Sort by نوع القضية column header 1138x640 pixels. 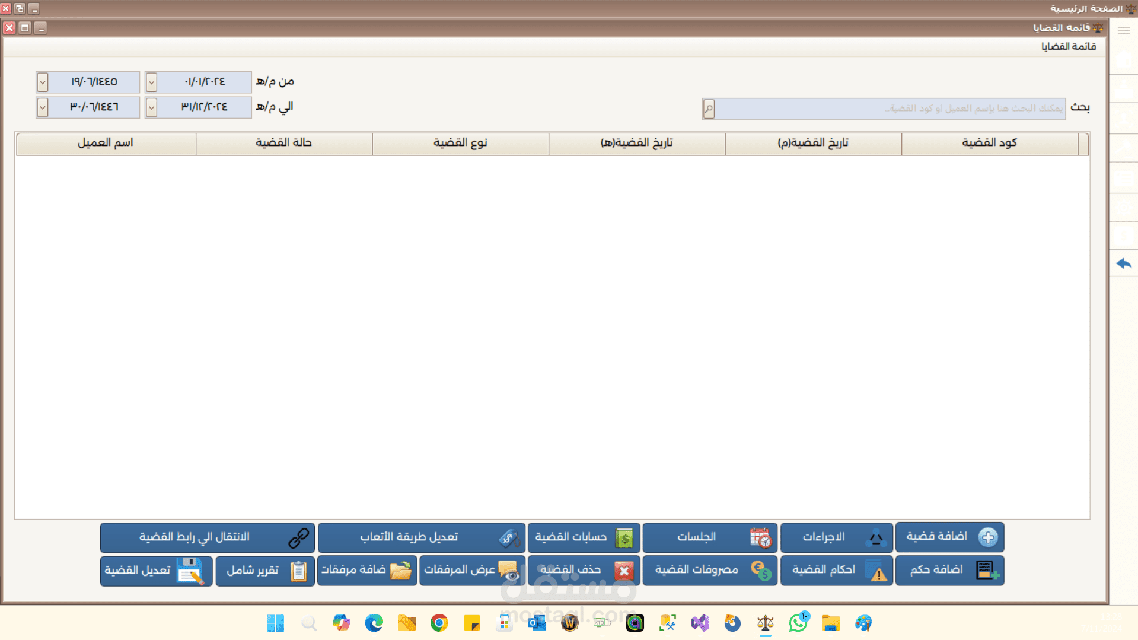[460, 144]
